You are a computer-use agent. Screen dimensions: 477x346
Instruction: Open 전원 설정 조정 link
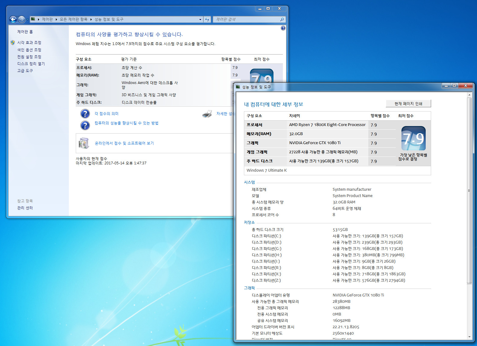click(29, 57)
